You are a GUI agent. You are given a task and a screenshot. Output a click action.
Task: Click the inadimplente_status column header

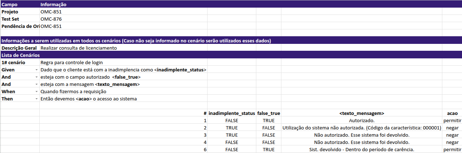click(232, 113)
